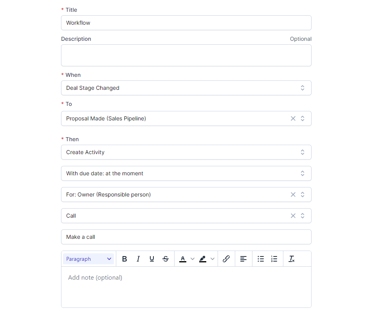Screen dimensions: 373x320
Task: Click the Title input field
Action: point(186,23)
